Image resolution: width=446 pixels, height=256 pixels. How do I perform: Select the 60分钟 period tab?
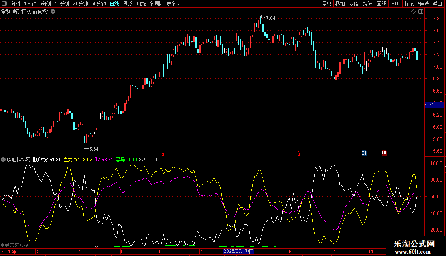tap(98, 4)
